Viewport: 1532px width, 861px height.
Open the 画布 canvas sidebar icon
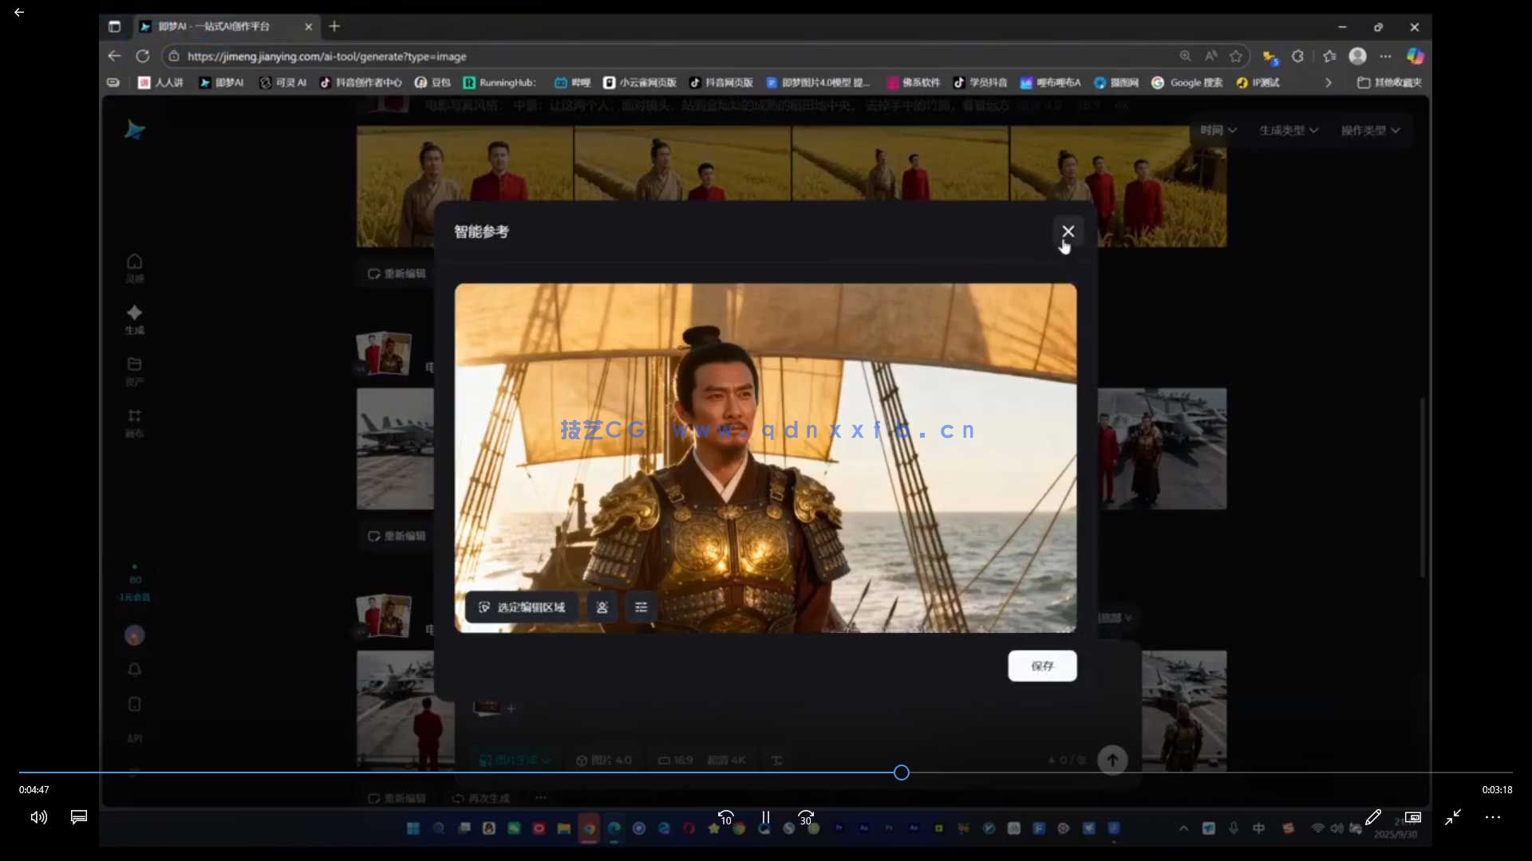tap(134, 417)
